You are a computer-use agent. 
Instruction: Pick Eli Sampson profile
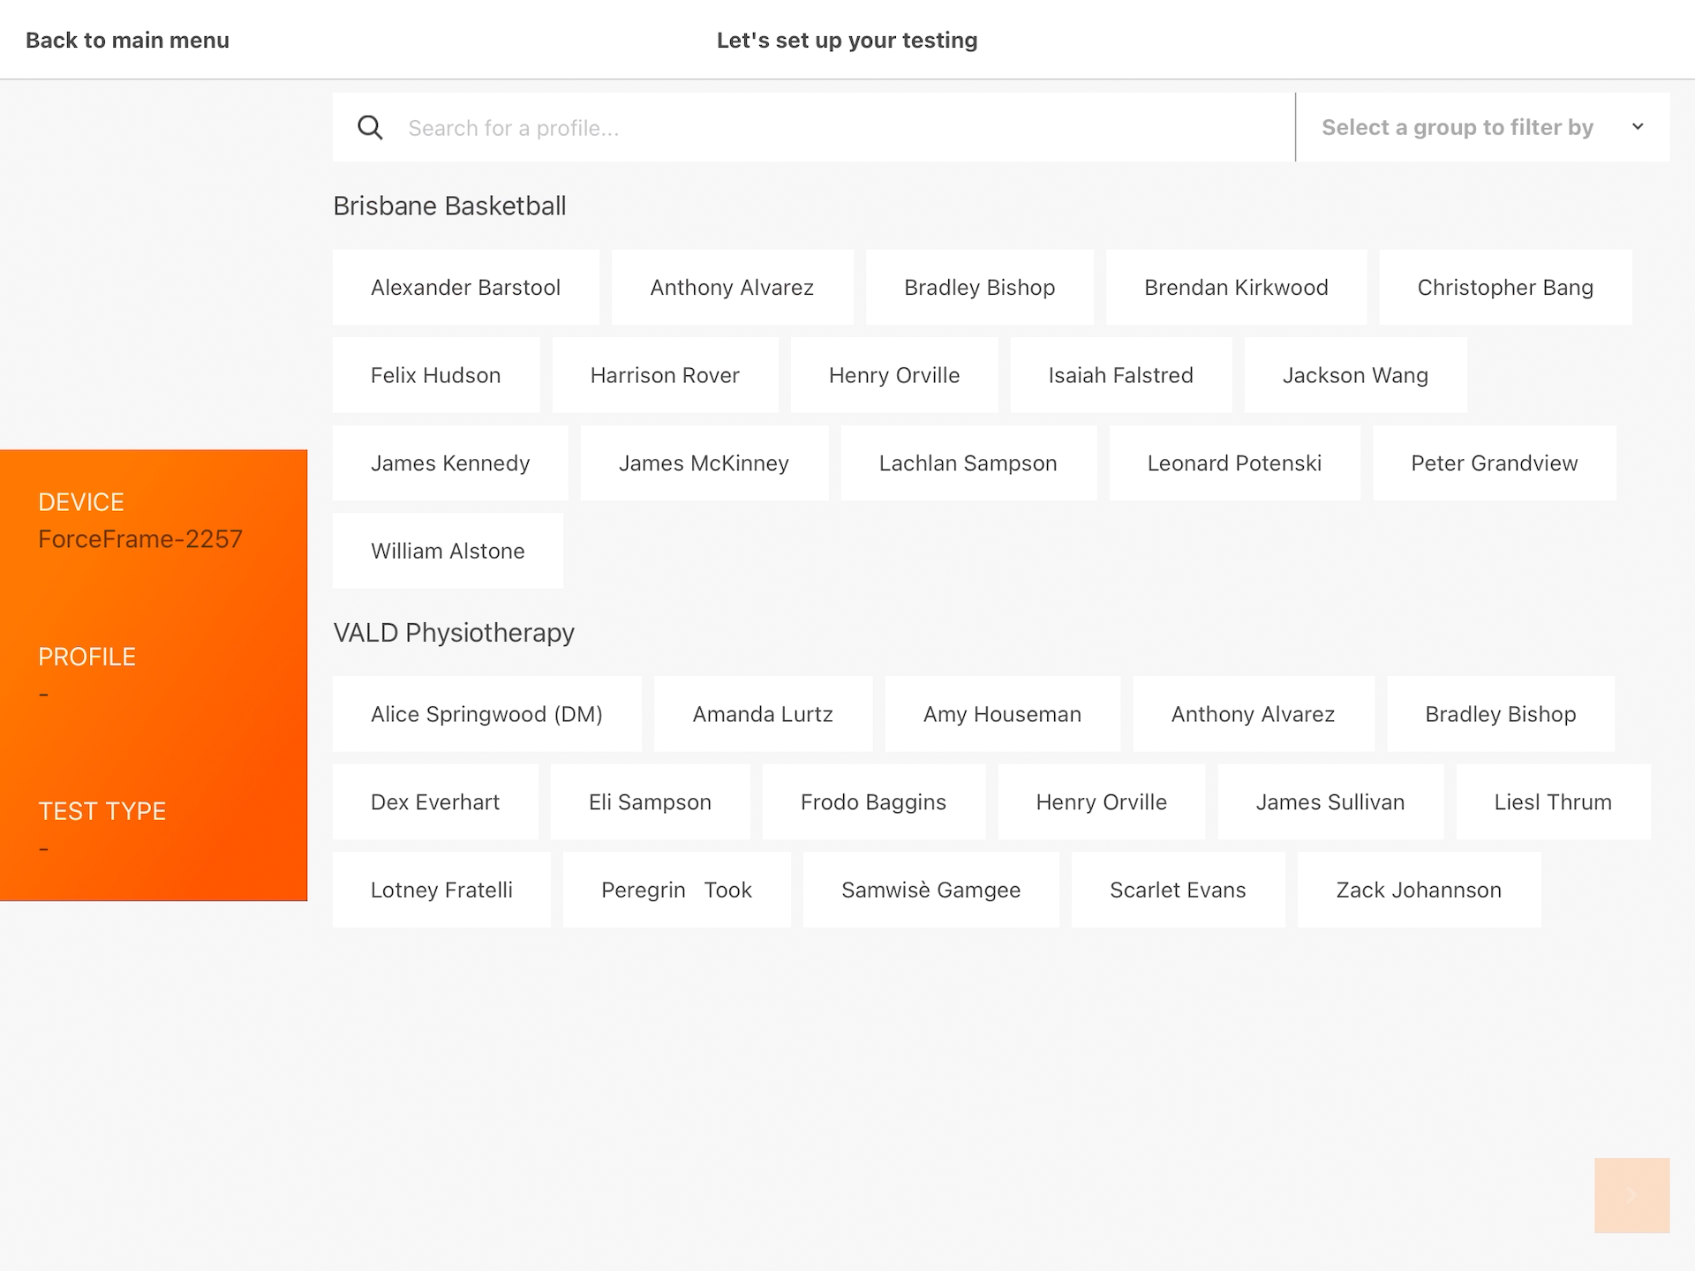pos(650,802)
